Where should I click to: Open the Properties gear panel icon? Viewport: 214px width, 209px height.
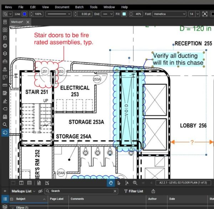click(5, 45)
